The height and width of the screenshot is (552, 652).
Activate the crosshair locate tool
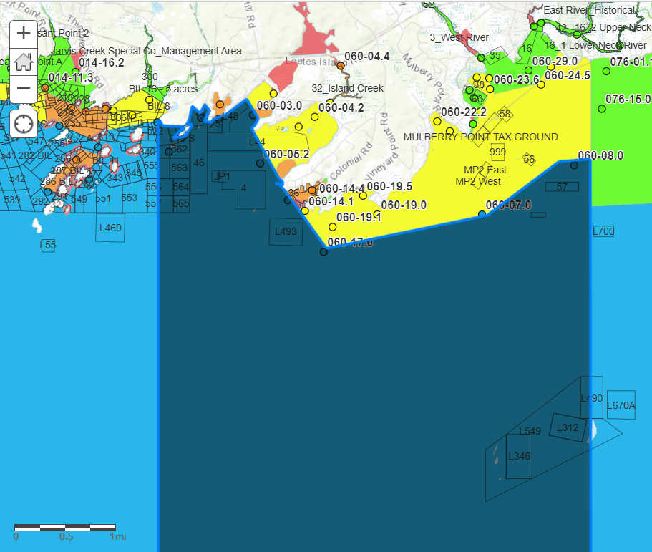point(23,123)
